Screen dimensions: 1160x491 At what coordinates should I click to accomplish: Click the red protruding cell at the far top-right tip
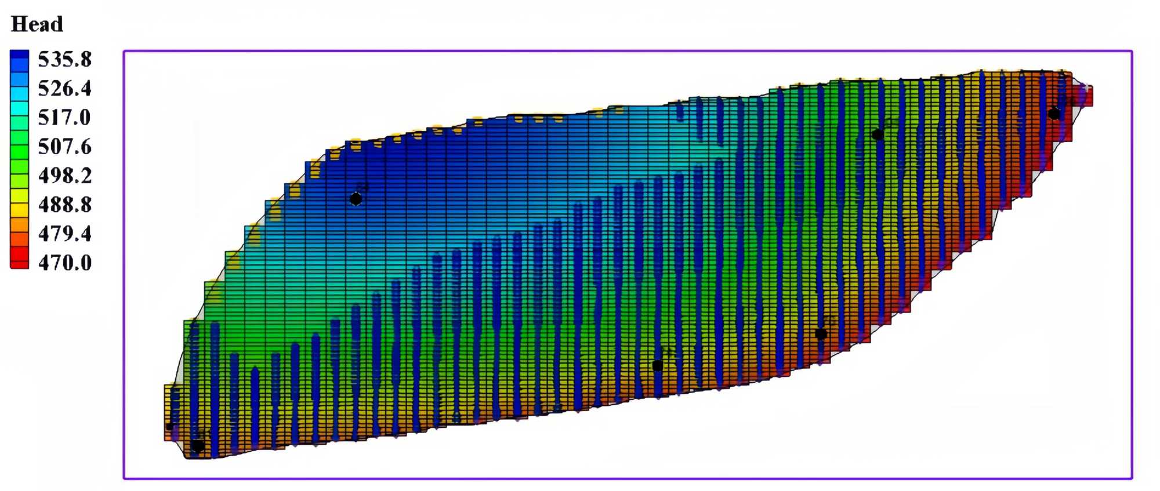point(1085,96)
